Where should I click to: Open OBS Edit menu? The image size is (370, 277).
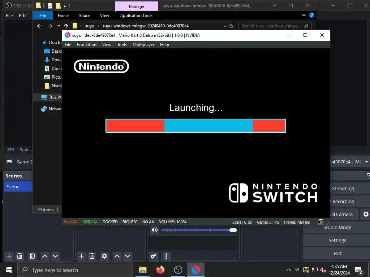click(x=23, y=16)
